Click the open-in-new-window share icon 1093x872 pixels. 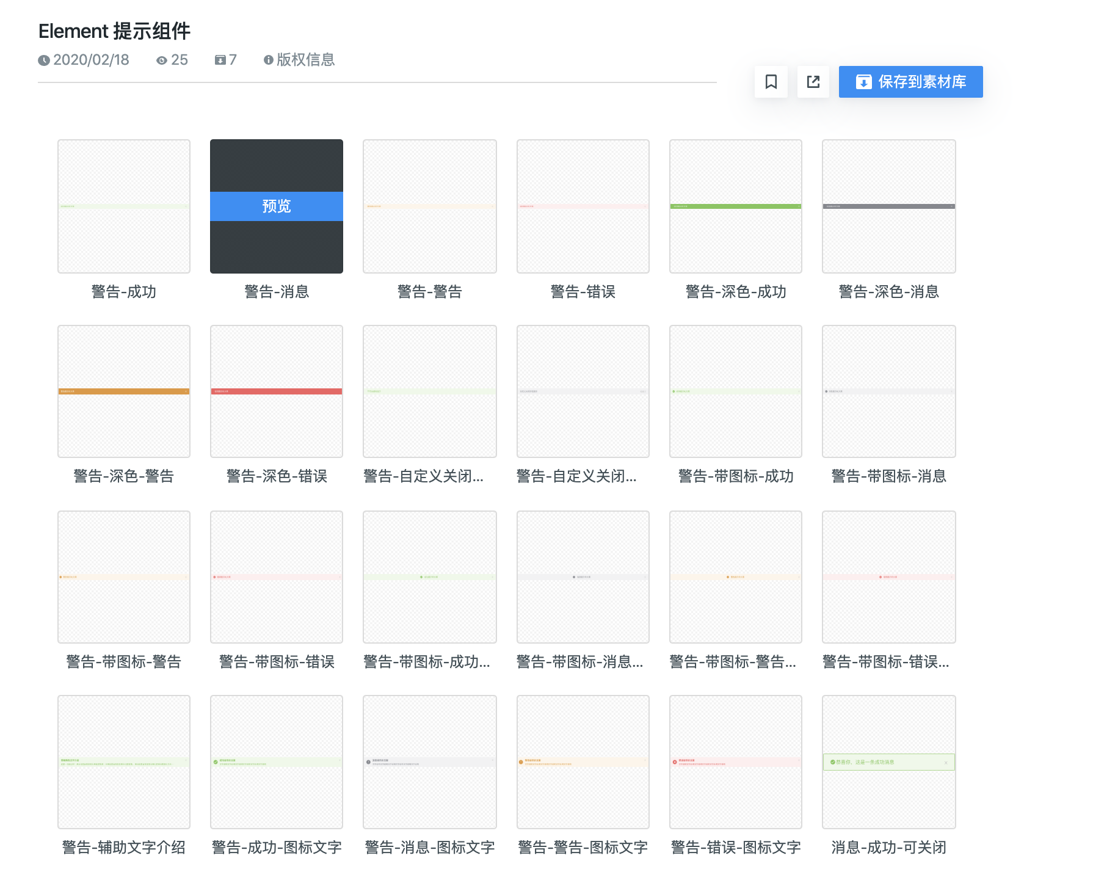pos(813,82)
